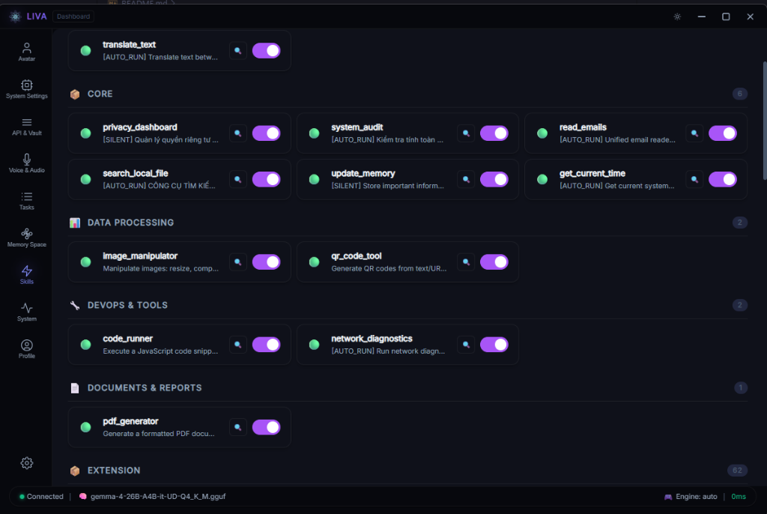767x514 pixels.
Task: Switch off the read_emails toggle
Action: (x=723, y=133)
